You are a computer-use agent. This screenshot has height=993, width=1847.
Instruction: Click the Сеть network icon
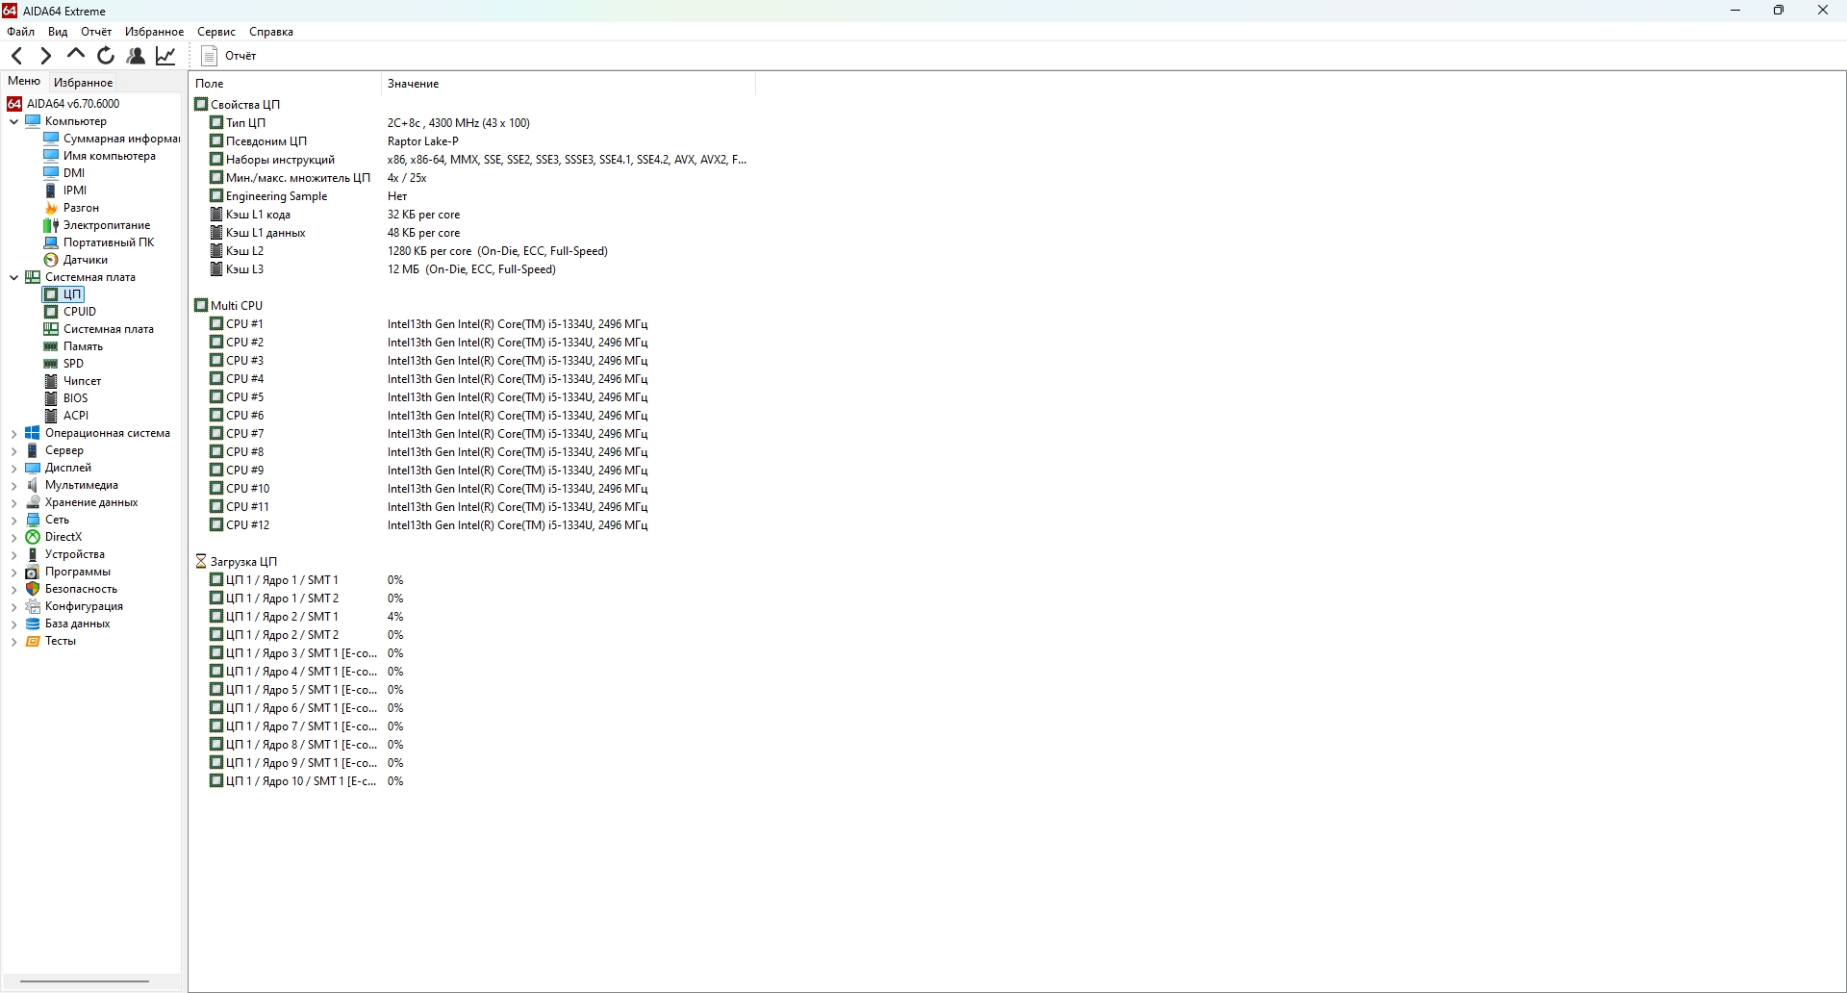click(33, 520)
